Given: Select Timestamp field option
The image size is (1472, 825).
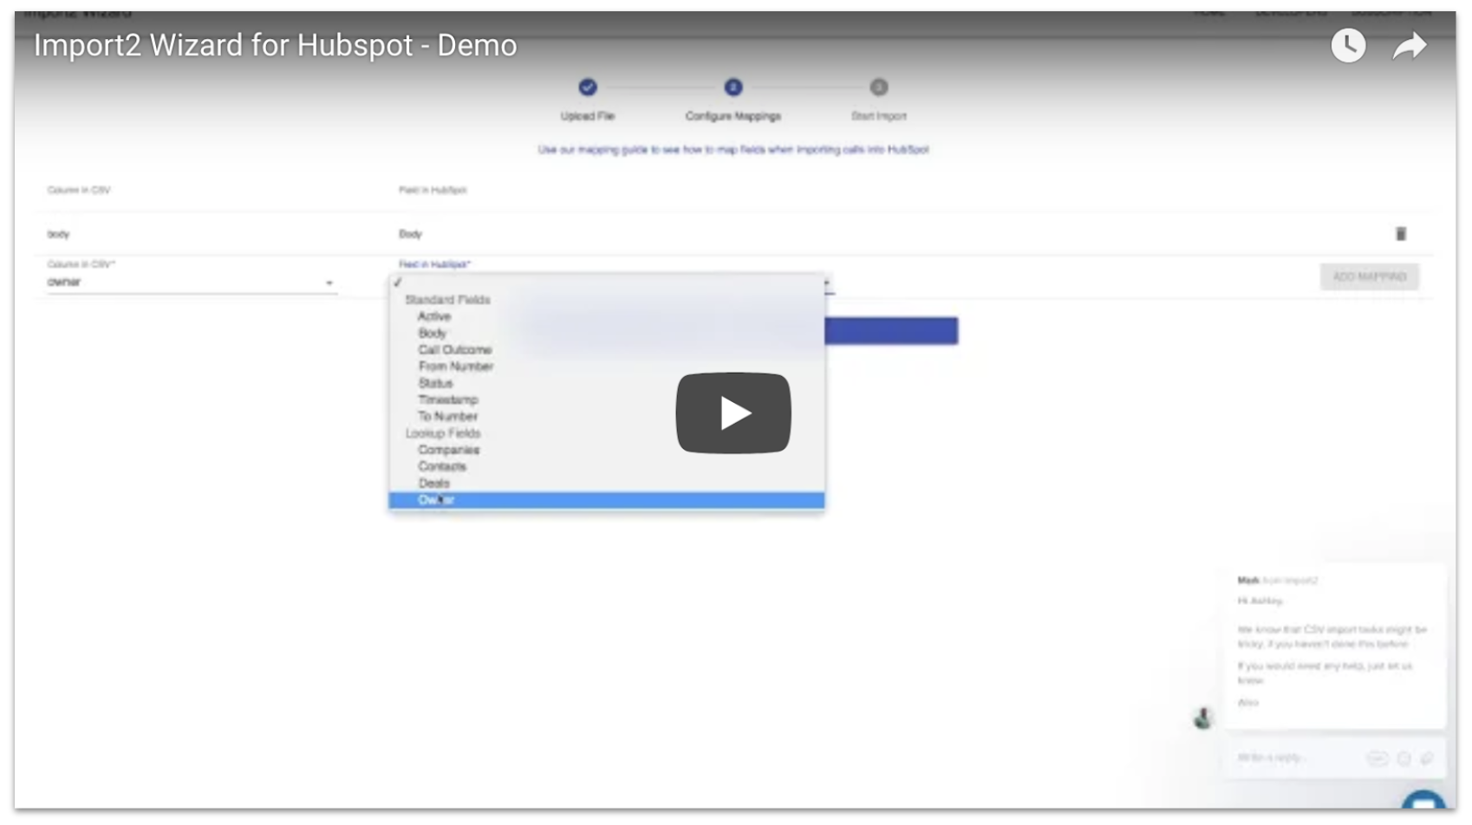Looking at the screenshot, I should pos(448,400).
